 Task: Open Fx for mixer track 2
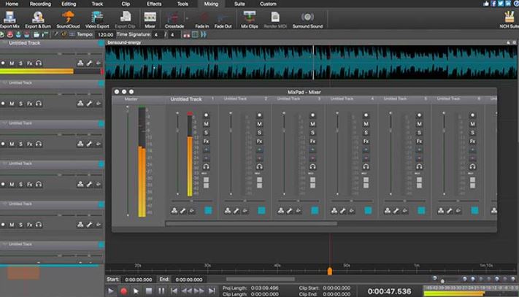tap(260, 142)
